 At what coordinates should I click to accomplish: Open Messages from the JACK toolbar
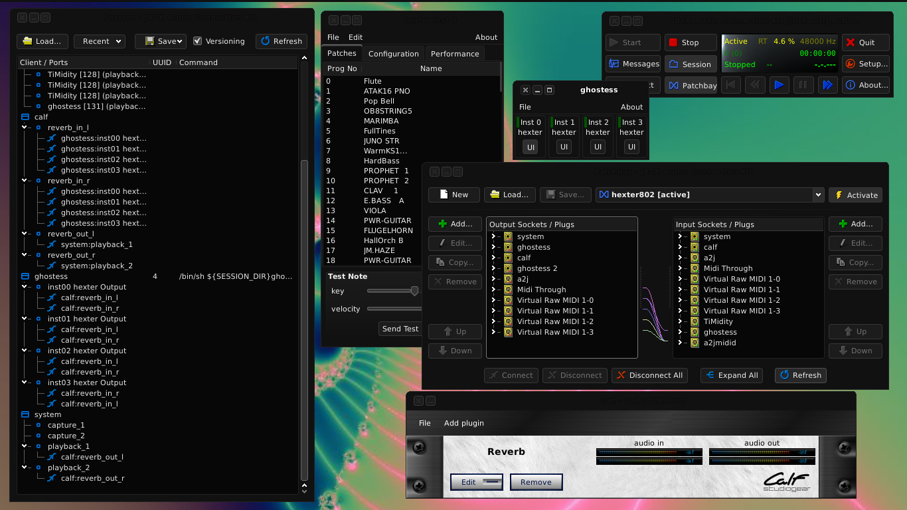(x=633, y=64)
